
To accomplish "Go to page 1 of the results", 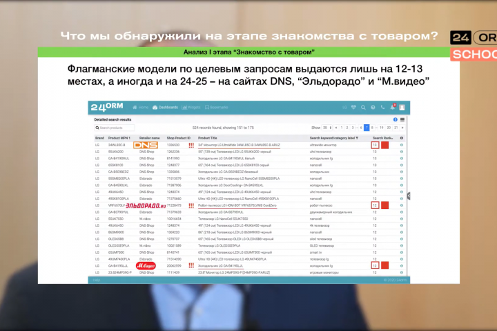I will coord(342,128).
